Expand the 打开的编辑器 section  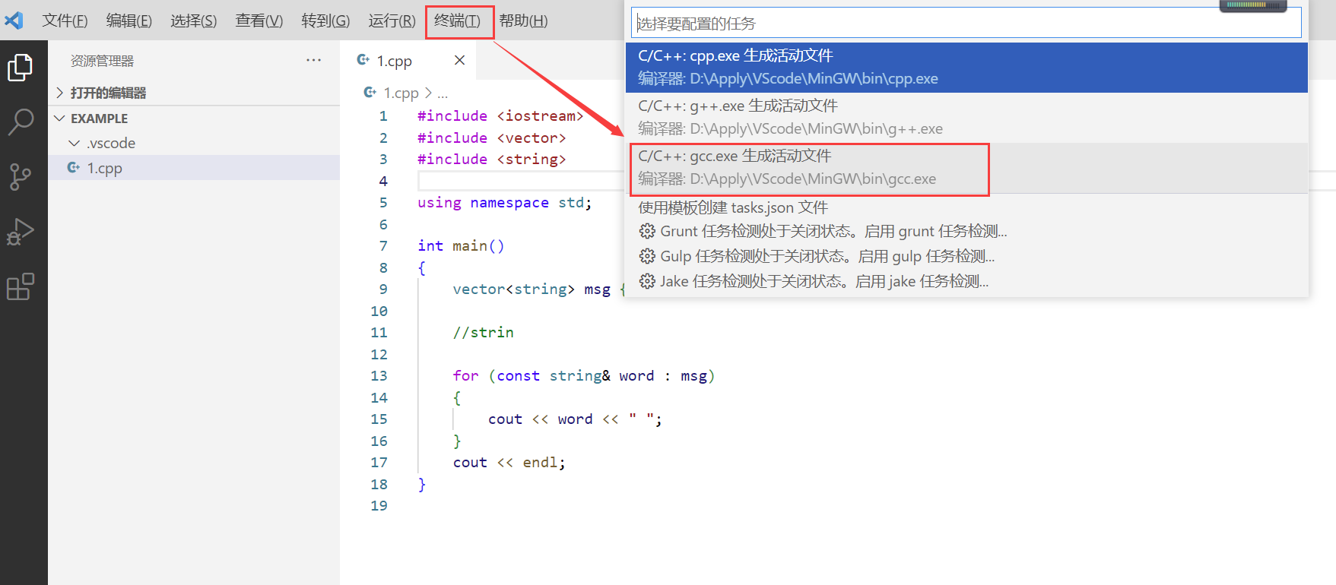tap(60, 92)
